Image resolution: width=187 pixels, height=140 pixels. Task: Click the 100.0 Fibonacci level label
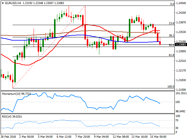[x=171, y=87]
